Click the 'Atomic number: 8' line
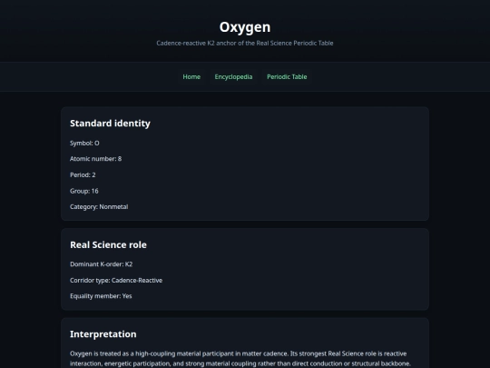Viewport: 490px width, 368px height. point(95,159)
